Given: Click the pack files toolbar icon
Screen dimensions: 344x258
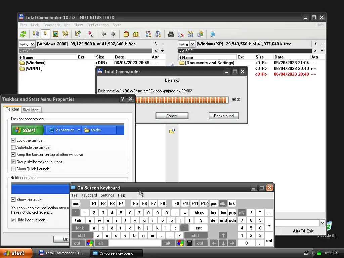Looking at the screenshot, I should coord(126,34).
